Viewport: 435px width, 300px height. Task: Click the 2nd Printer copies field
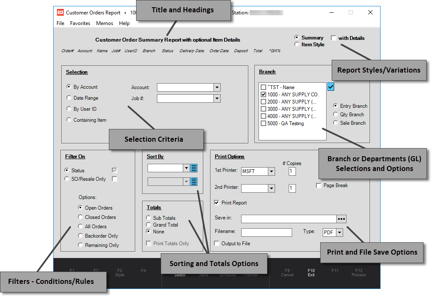tap(292, 188)
